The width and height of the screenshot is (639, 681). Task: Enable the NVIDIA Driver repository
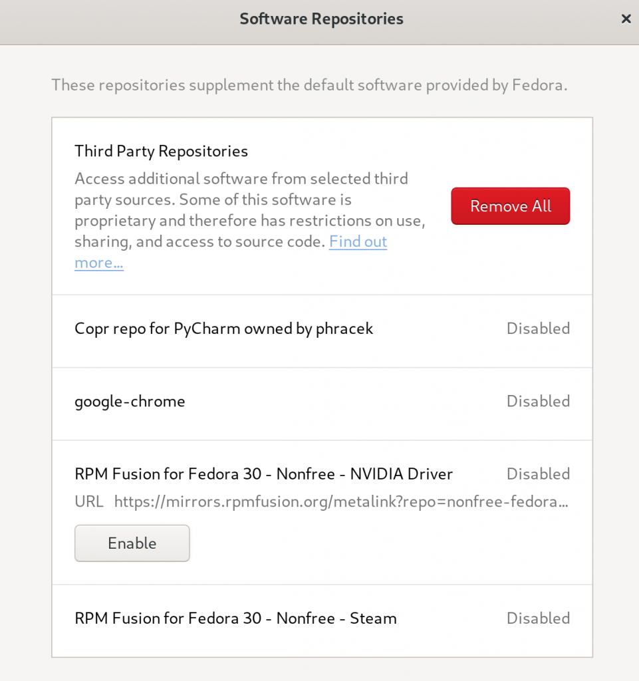(x=132, y=543)
